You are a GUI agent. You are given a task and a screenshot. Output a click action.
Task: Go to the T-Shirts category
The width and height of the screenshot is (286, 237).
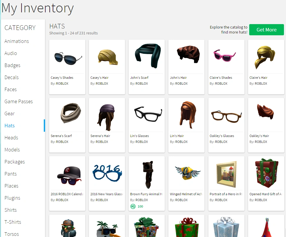[x=13, y=222]
